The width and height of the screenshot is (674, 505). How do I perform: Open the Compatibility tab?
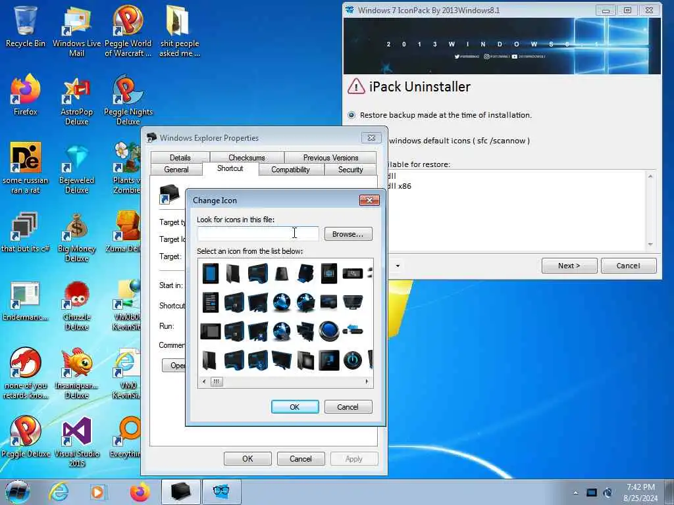tap(290, 170)
